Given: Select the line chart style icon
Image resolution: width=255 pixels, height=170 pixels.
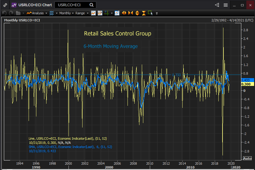Looking at the screenshot, I should (93, 13).
